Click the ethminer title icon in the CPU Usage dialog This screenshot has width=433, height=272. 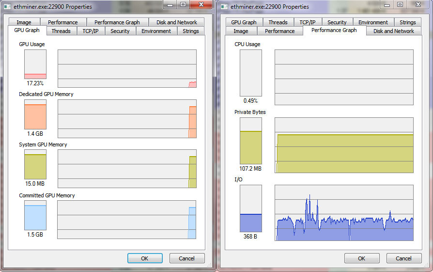click(x=224, y=7)
